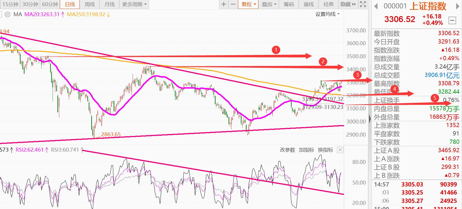Screen dimensions: 462x209
Task: Click stock code 000001
Action: [395, 6]
